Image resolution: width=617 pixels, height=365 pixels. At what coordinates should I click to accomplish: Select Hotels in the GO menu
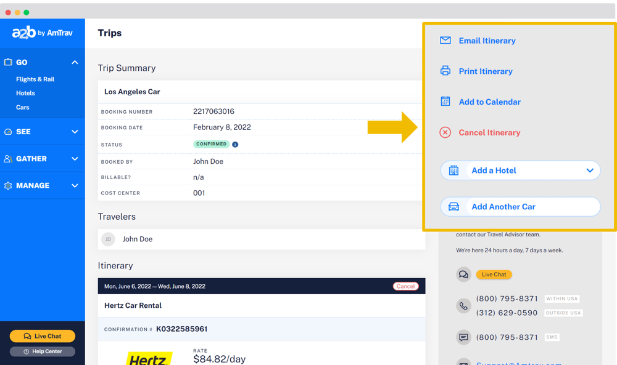pyautogui.click(x=25, y=93)
